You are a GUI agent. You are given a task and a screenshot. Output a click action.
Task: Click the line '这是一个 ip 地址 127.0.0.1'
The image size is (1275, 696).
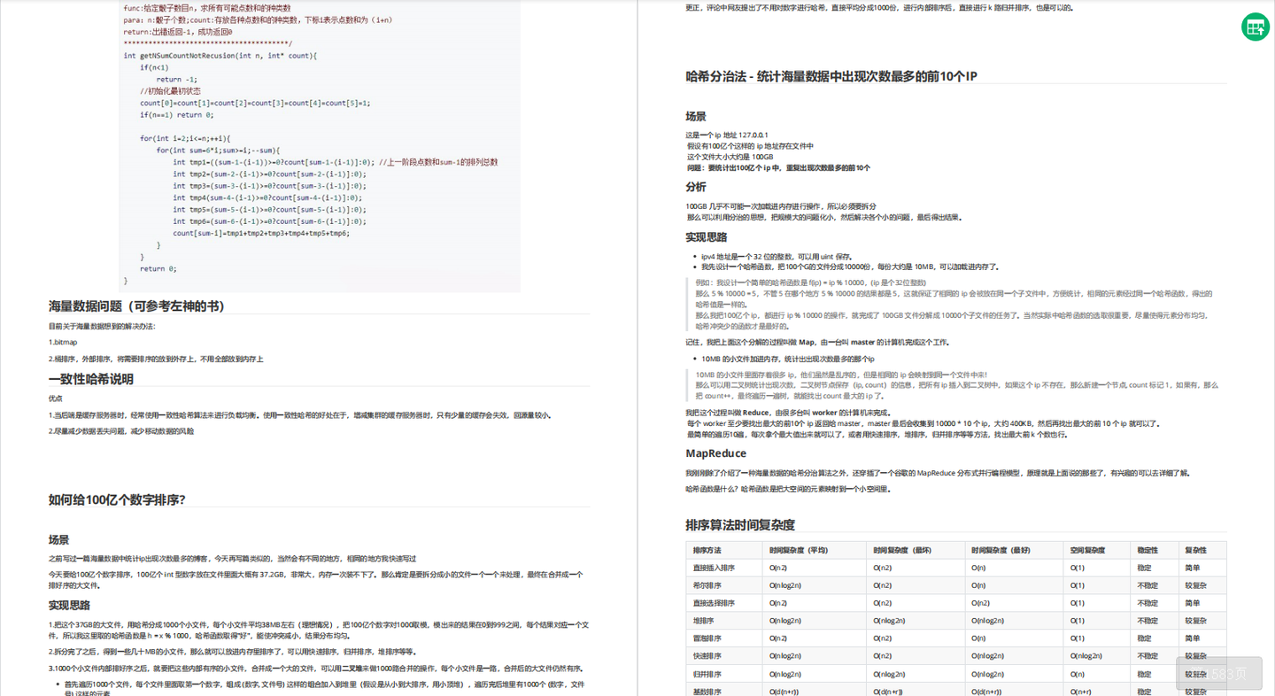pos(728,135)
